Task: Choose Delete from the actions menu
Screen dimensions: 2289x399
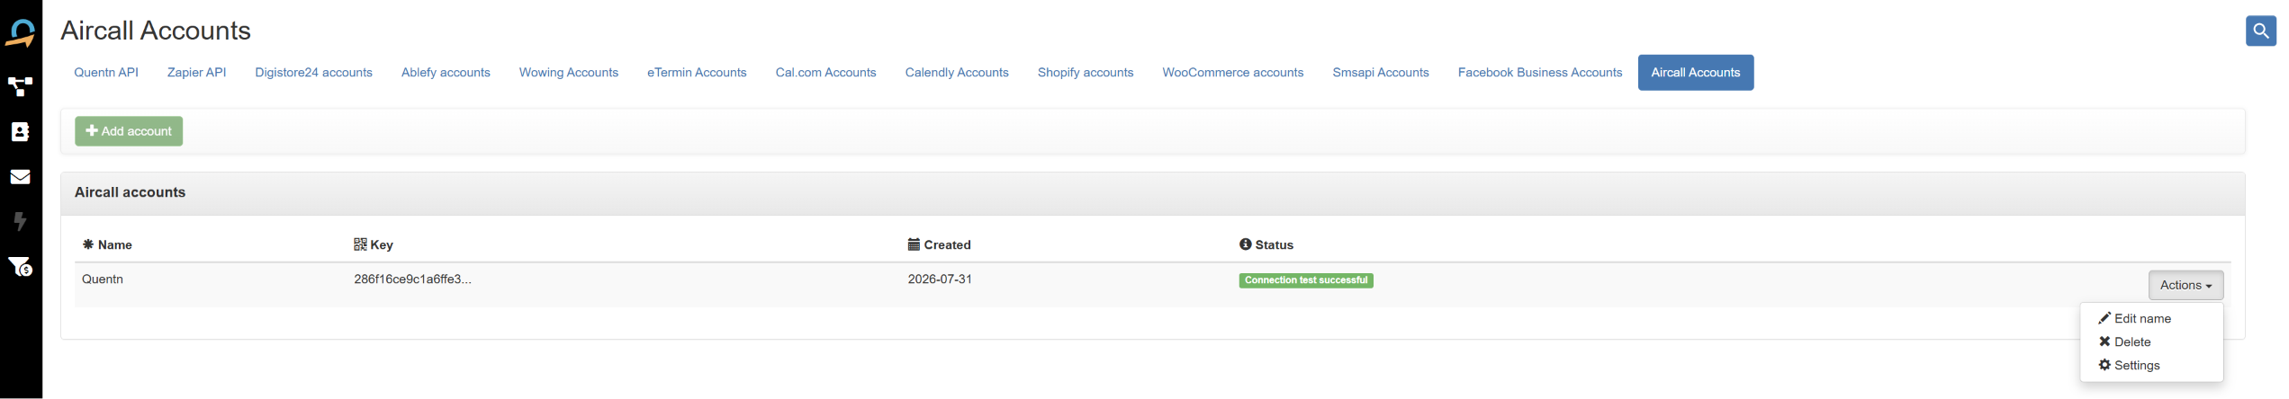Action: click(x=2124, y=341)
